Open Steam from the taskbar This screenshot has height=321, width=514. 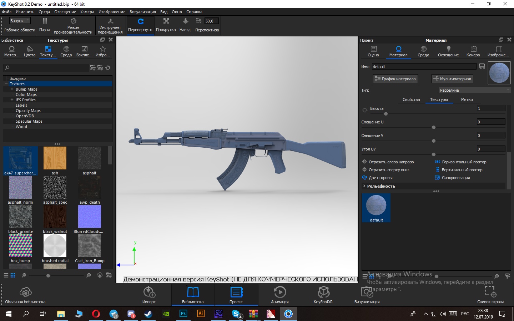tap(148, 314)
